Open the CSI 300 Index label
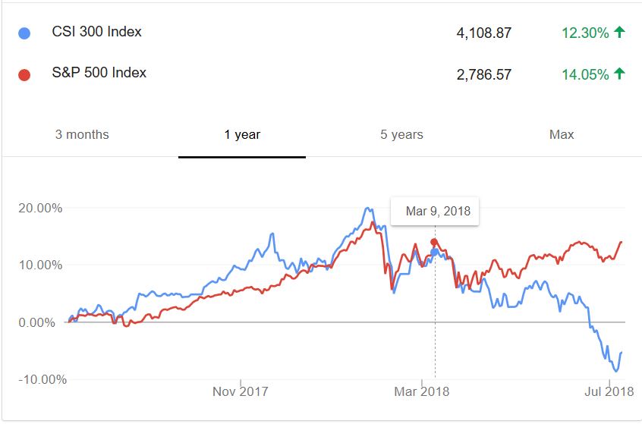Image resolution: width=642 pixels, height=424 pixels. [96, 32]
